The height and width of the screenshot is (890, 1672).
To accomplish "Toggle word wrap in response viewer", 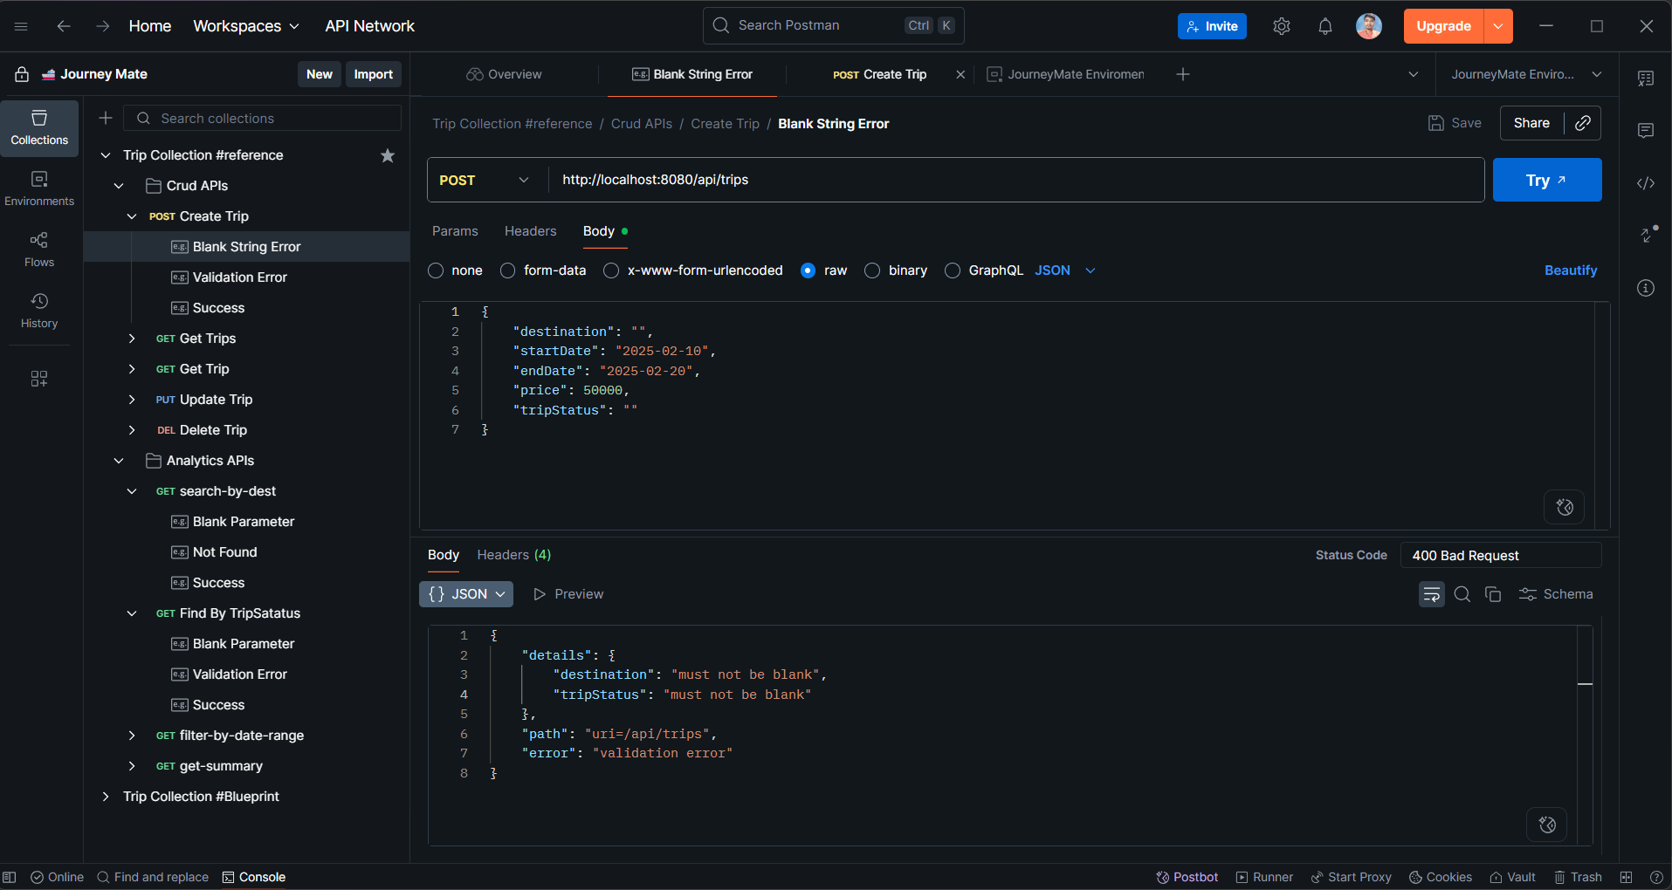I will pyautogui.click(x=1431, y=594).
